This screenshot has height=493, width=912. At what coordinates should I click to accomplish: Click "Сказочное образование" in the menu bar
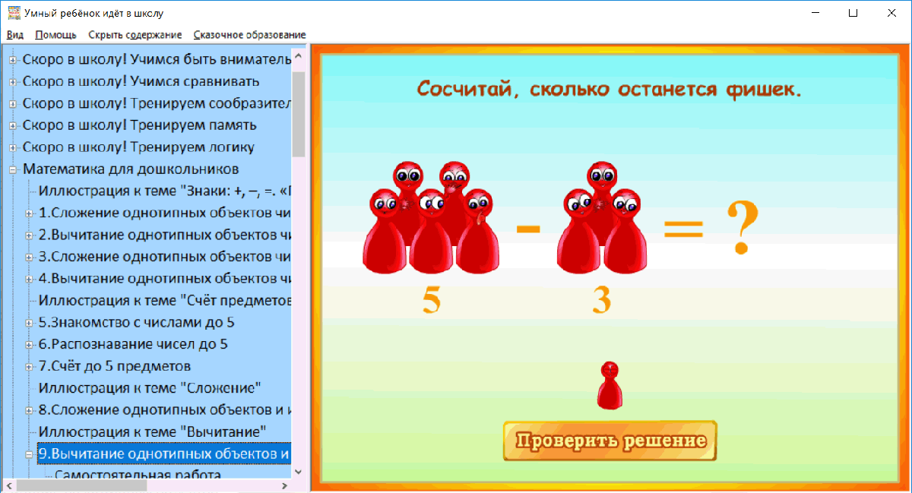coord(250,34)
